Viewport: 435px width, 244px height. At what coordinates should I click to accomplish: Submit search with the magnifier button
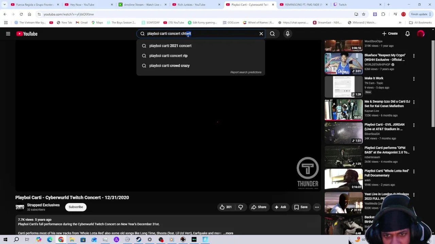click(272, 34)
